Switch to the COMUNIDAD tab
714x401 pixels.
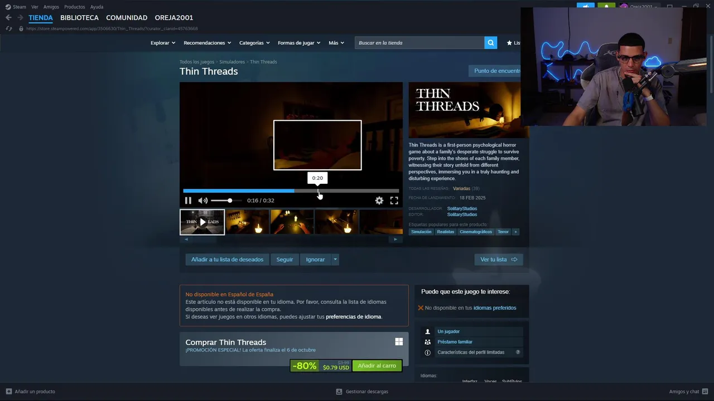[127, 18]
